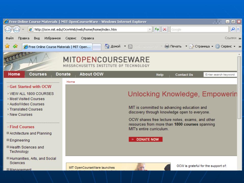Click the page vertical scrollbar thumb
The height and width of the screenshot is (183, 244).
click(239, 87)
